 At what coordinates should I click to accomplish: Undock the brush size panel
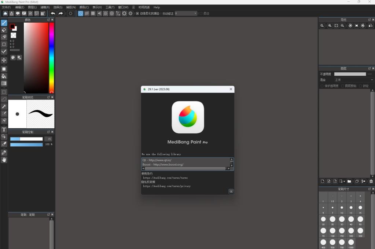(x=370, y=189)
